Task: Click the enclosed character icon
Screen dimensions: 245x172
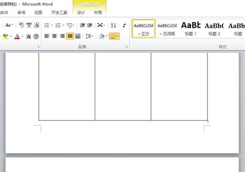Action: pyautogui.click(x=36, y=36)
